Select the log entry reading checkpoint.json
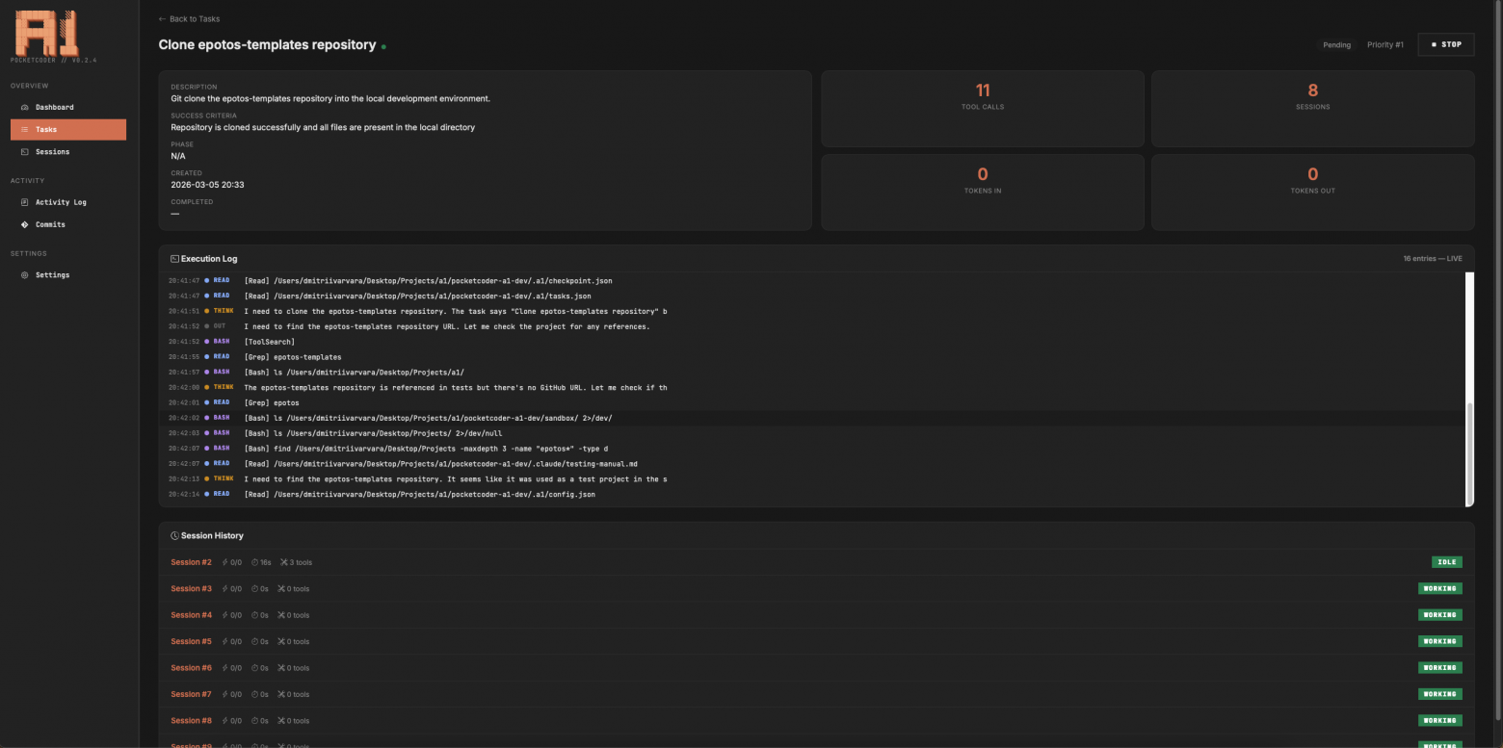This screenshot has width=1503, height=748. [x=812, y=281]
